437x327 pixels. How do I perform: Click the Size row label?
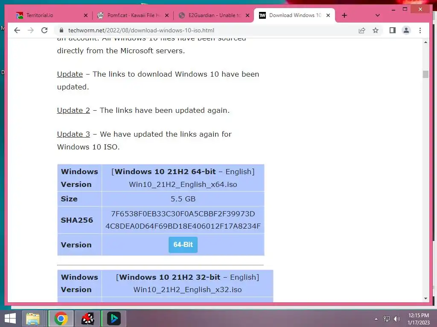pos(69,199)
